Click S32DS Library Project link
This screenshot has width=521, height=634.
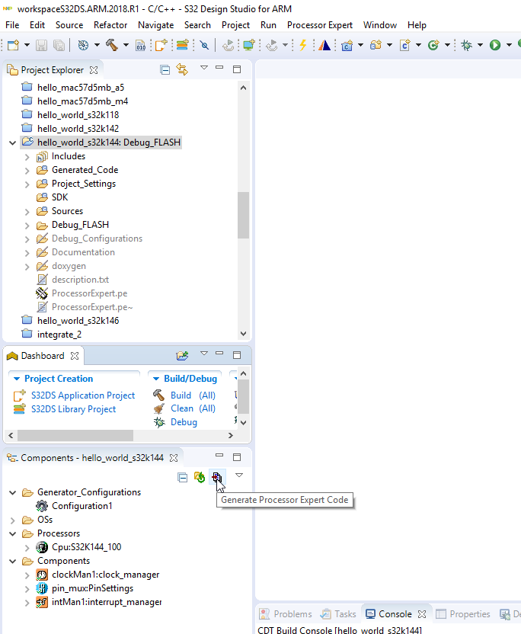(74, 409)
